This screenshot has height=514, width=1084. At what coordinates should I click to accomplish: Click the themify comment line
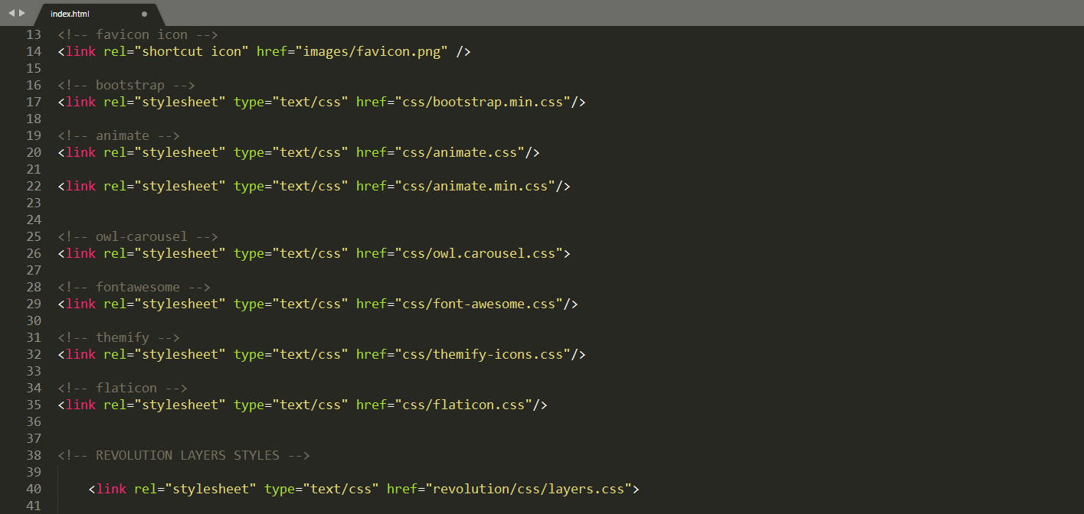[119, 337]
